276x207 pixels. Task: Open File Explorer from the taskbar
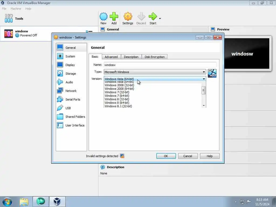pyautogui.click(x=24, y=202)
